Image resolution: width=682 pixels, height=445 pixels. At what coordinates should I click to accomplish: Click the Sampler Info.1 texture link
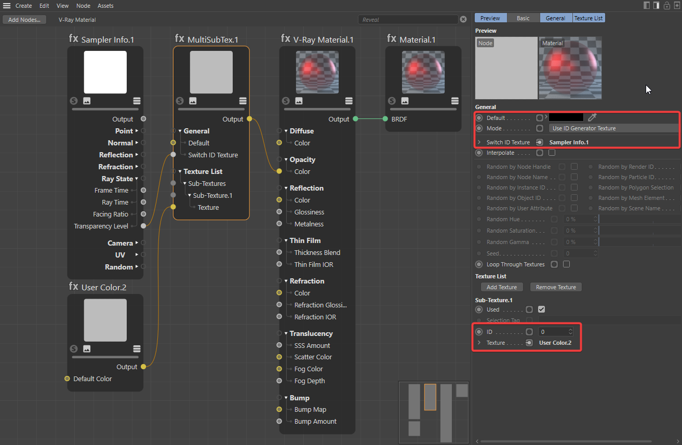pos(569,142)
